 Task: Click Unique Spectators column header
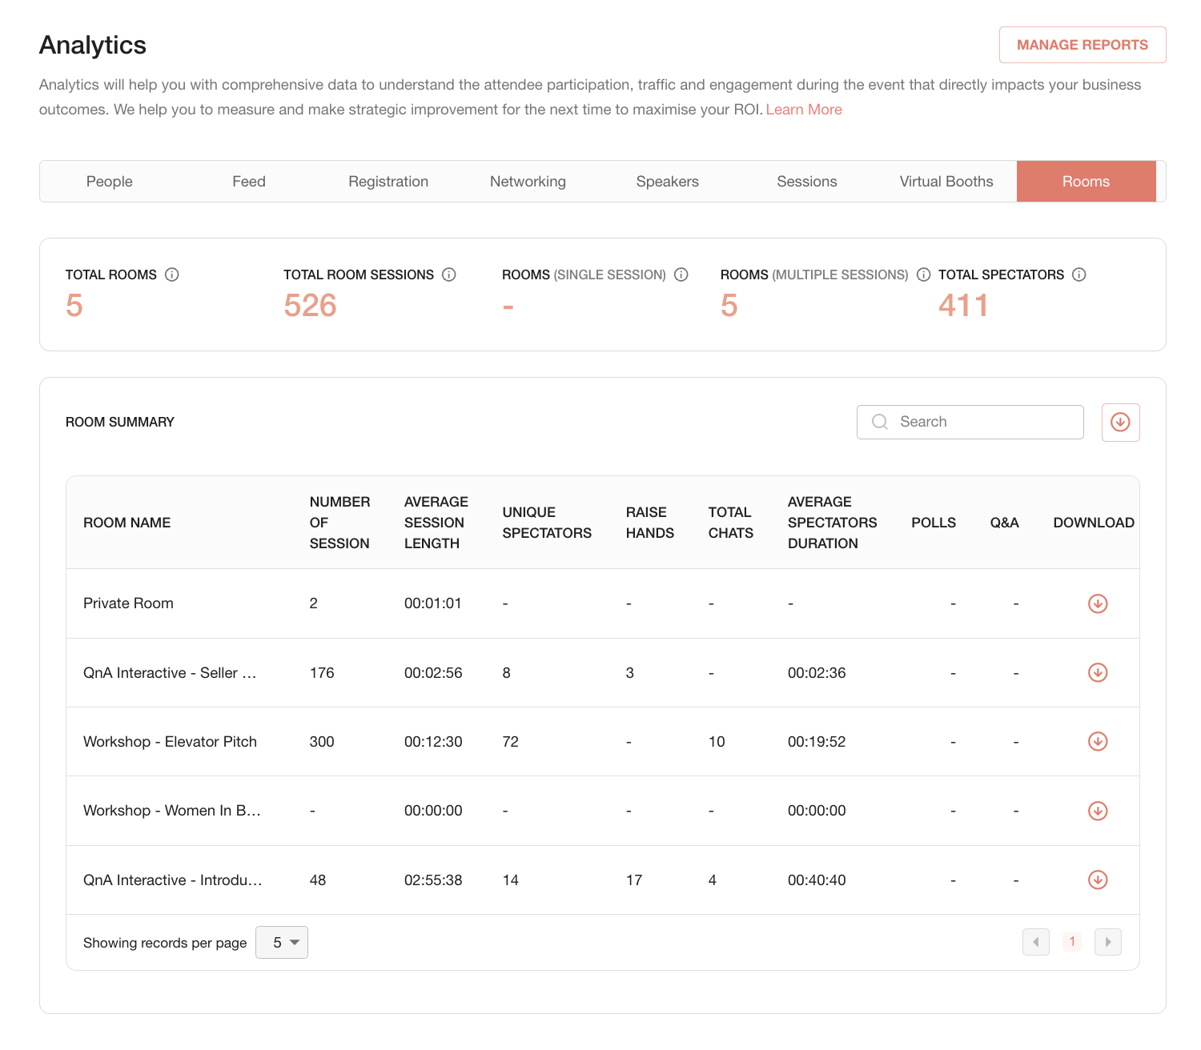point(547,523)
